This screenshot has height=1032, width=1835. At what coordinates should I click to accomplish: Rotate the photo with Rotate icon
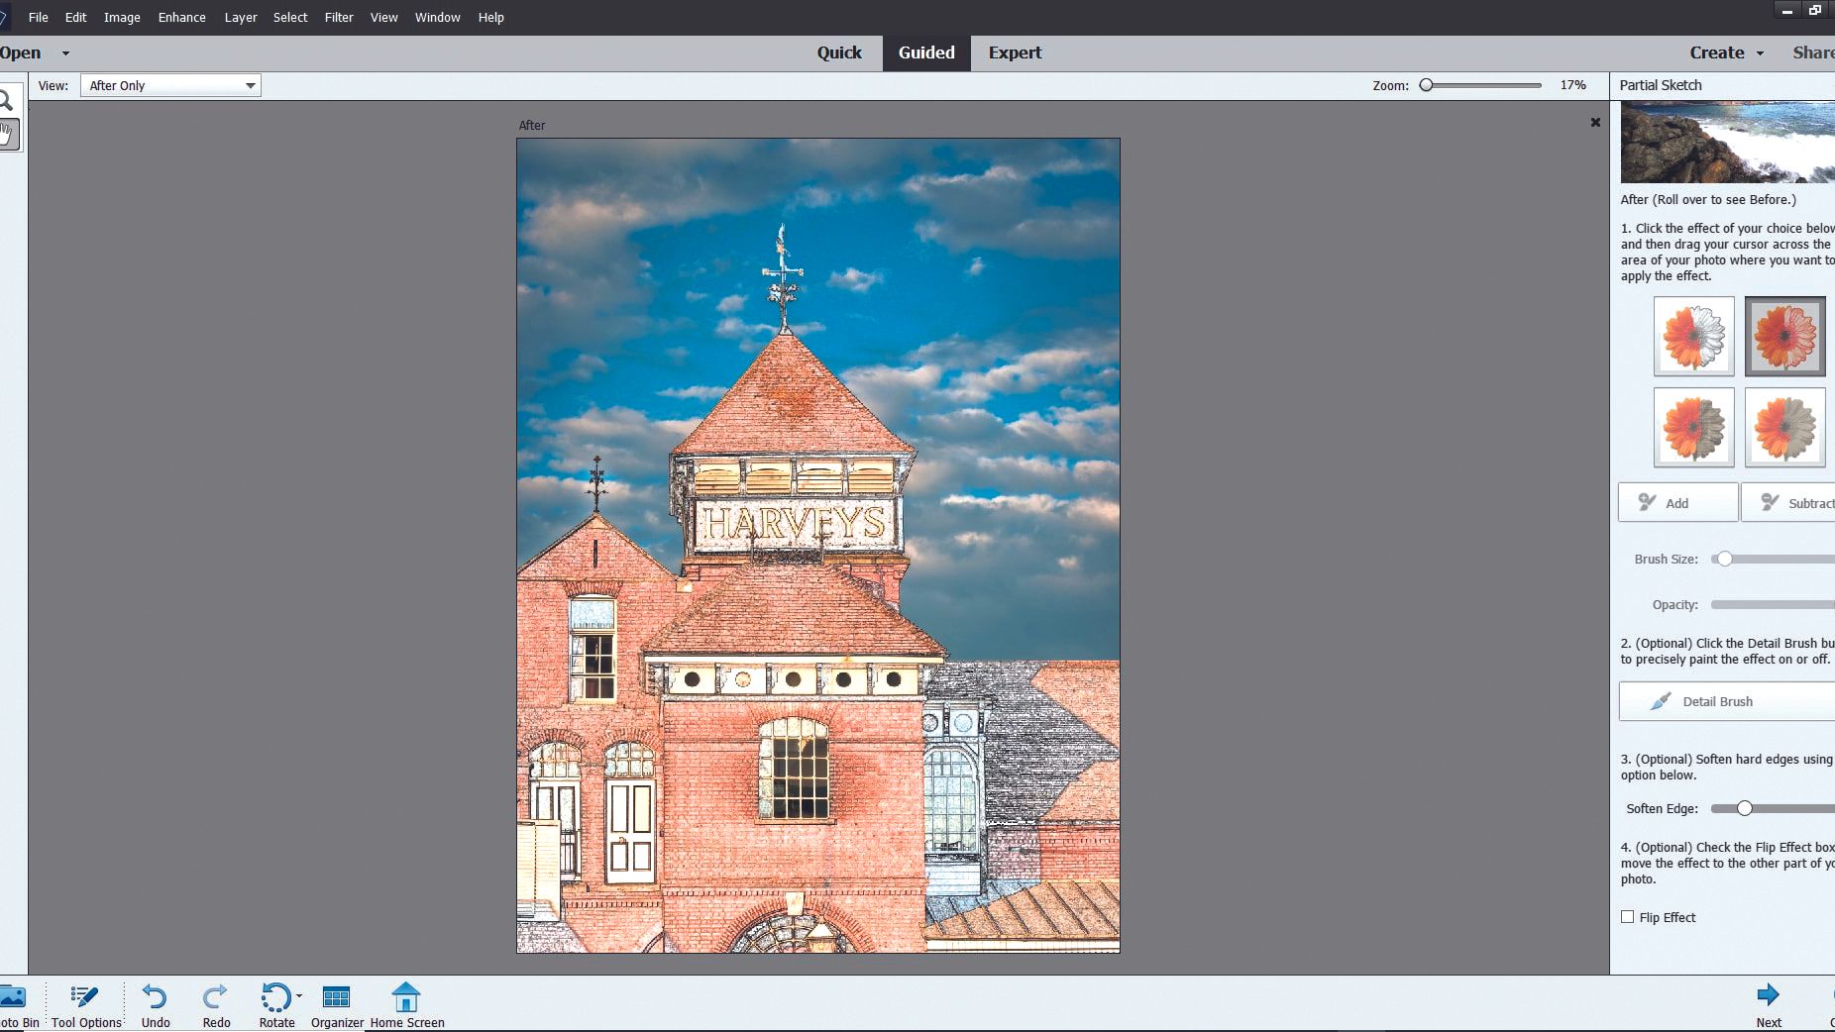pyautogui.click(x=275, y=996)
